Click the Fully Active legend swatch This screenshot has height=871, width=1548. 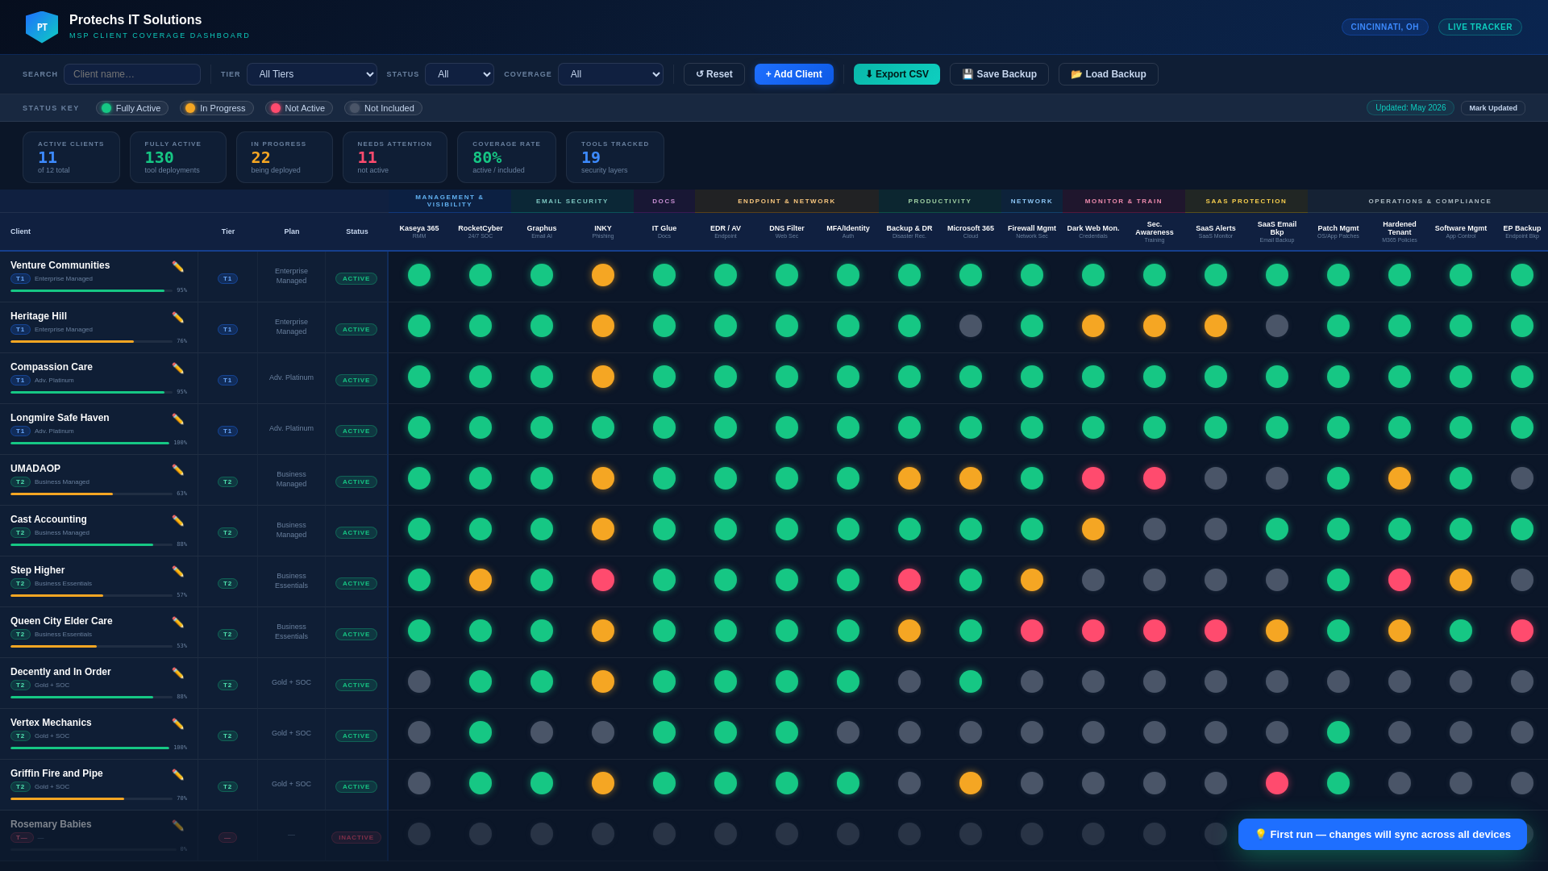coord(106,108)
